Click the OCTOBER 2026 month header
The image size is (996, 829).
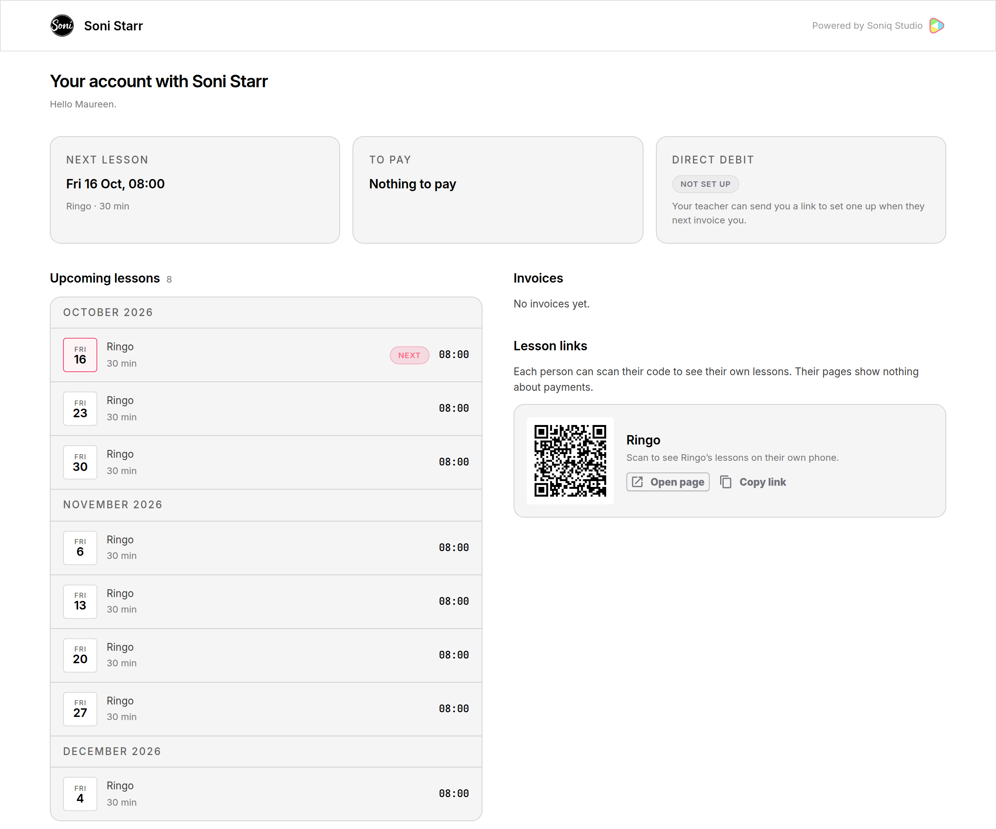click(266, 313)
